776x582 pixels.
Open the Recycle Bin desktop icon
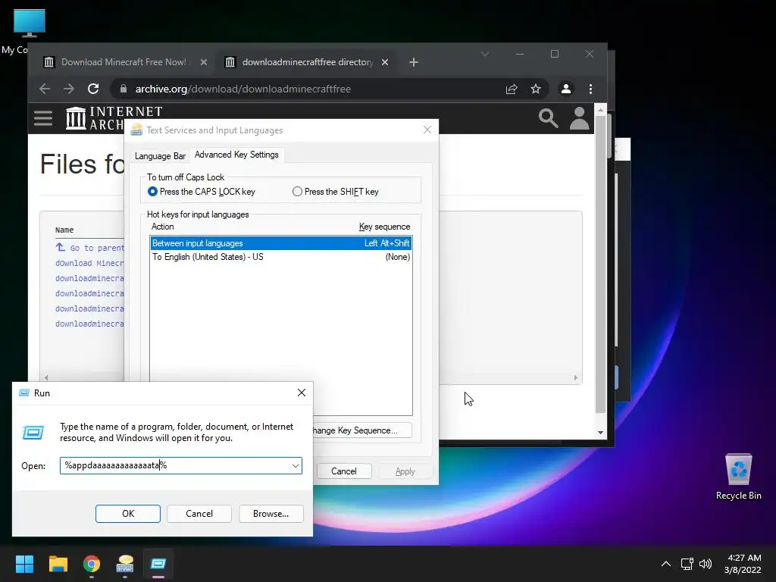[738, 476]
